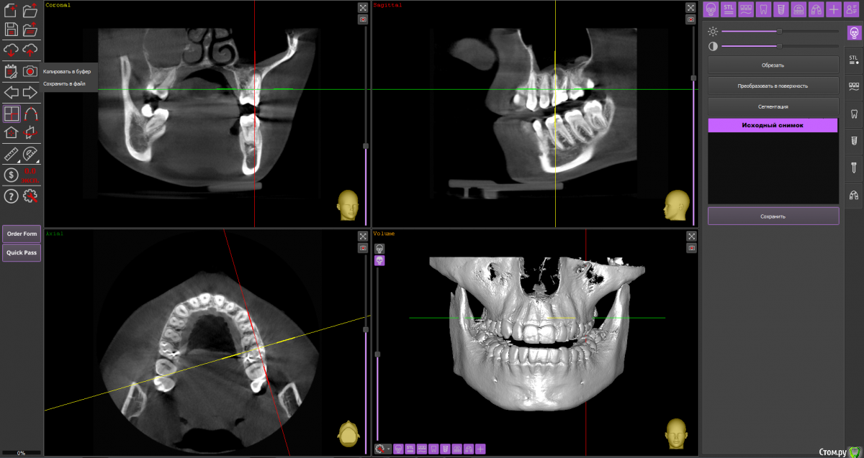Click the cloud upload icon

point(30,50)
